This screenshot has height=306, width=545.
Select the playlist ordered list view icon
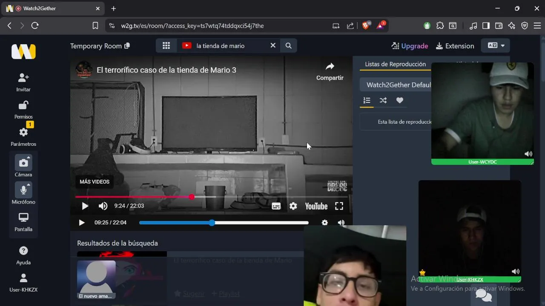(367, 100)
